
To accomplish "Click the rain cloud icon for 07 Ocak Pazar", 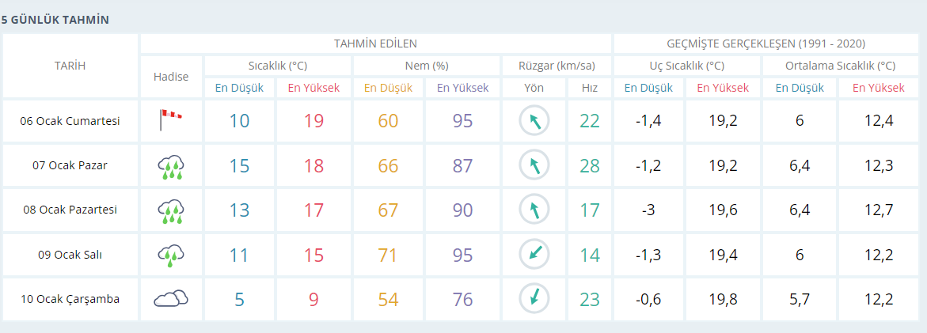I will (x=171, y=166).
